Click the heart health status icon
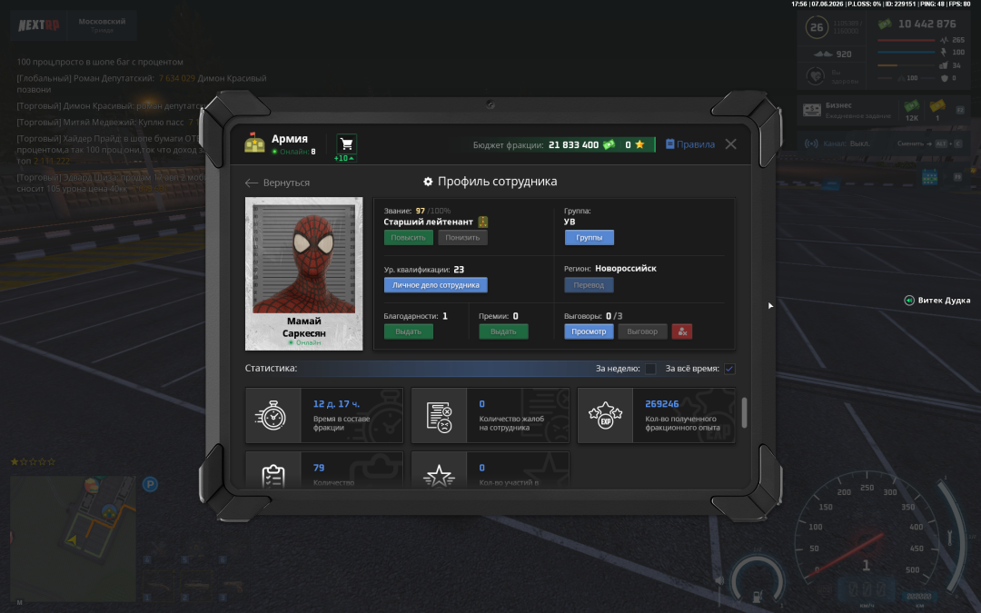 pyautogui.click(x=815, y=76)
